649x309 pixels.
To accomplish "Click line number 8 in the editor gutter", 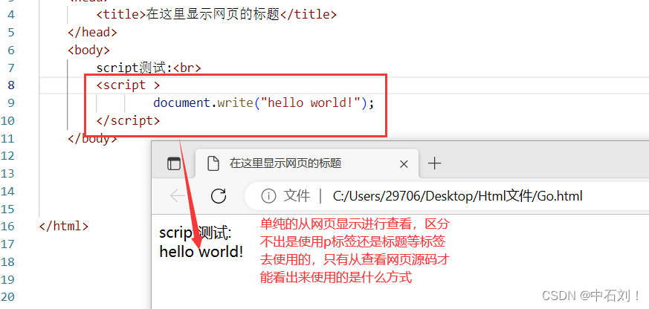I will pos(10,85).
